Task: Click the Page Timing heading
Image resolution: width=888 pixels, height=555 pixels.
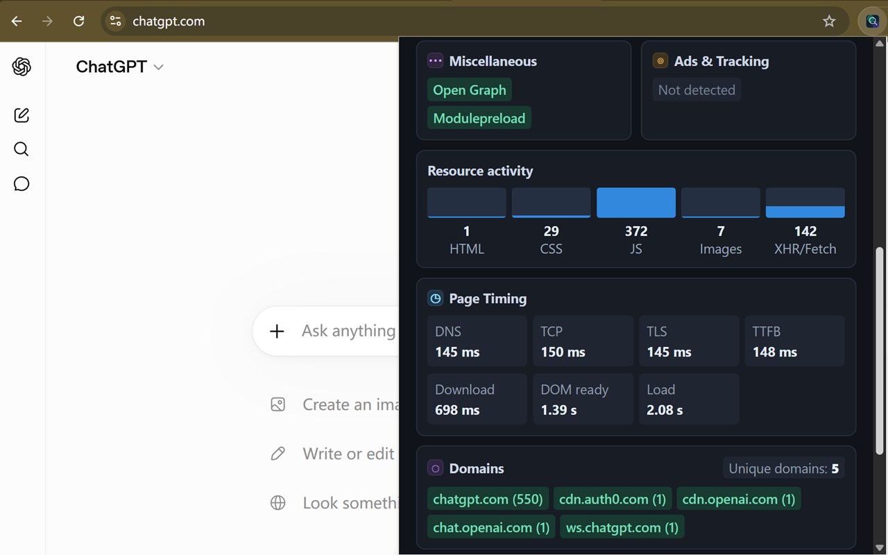Action: click(x=488, y=298)
